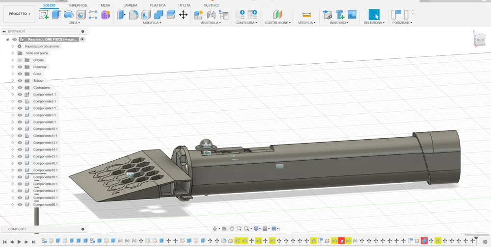Open timeline settings gear
The height and width of the screenshot is (247, 491).
pyautogui.click(x=485, y=242)
